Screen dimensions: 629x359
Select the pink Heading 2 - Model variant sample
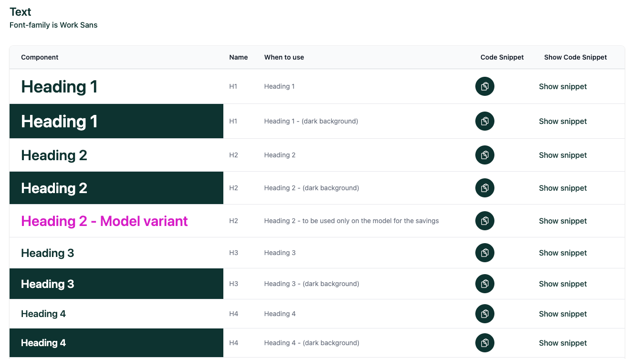(x=105, y=221)
